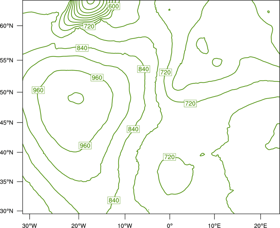The width and height of the screenshot is (280, 228).
Task: Click the 840 label near 44°N
Action: (133, 129)
